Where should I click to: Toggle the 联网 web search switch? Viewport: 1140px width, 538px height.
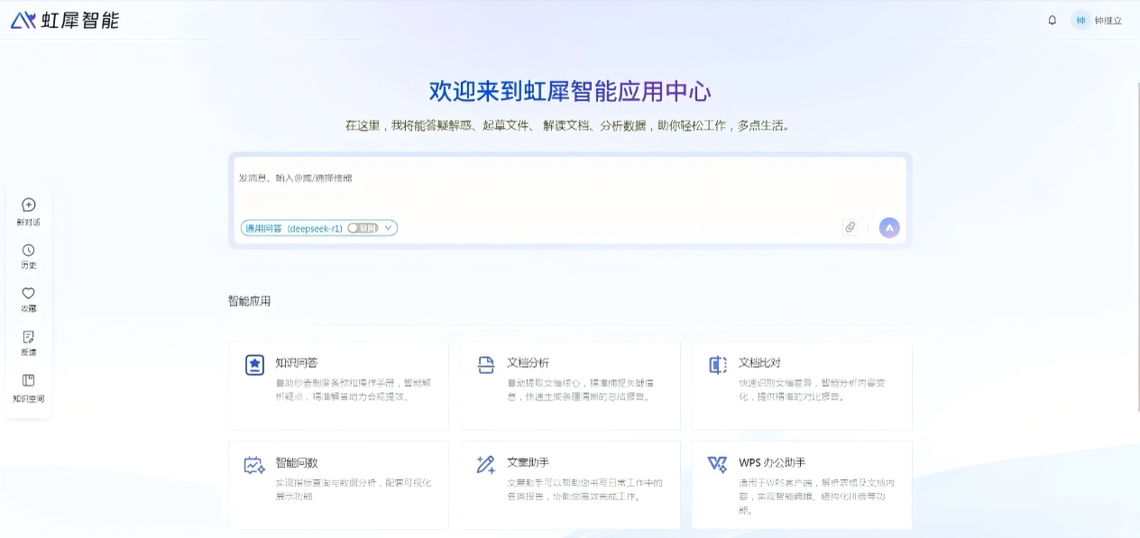coord(363,228)
